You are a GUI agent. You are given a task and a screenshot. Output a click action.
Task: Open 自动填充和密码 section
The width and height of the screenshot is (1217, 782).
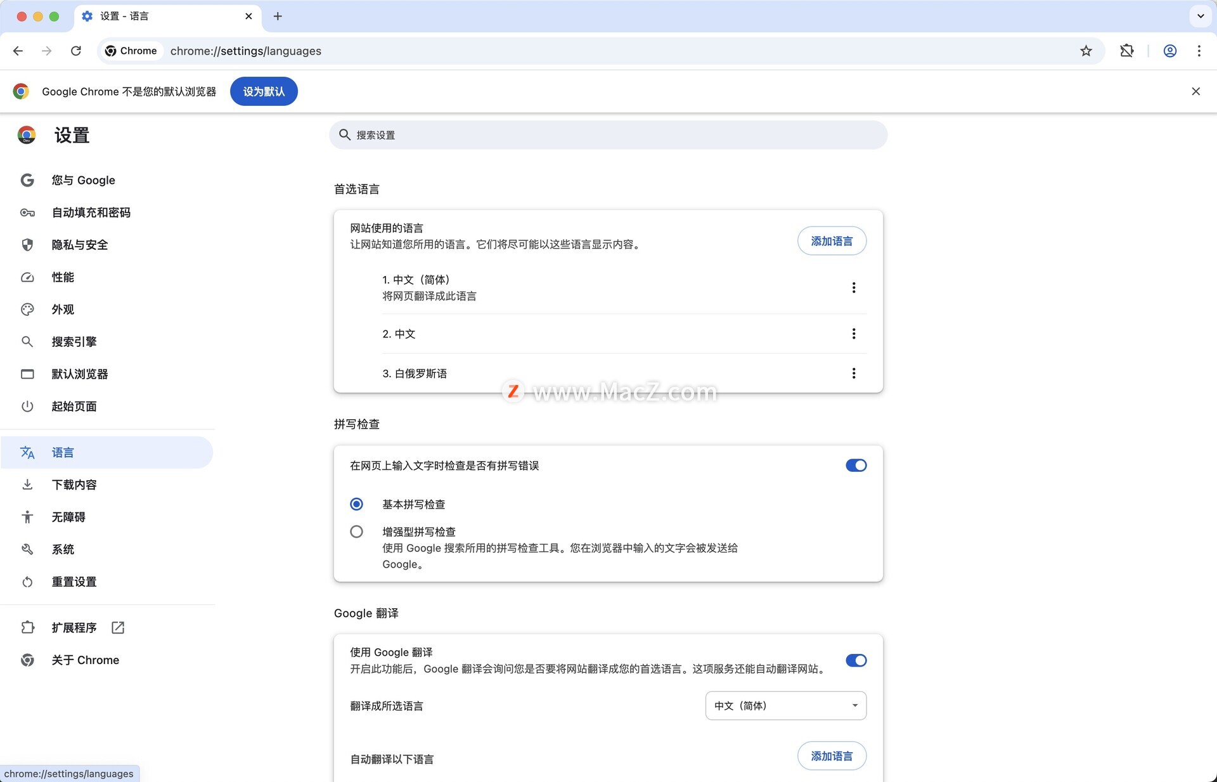tap(106, 212)
